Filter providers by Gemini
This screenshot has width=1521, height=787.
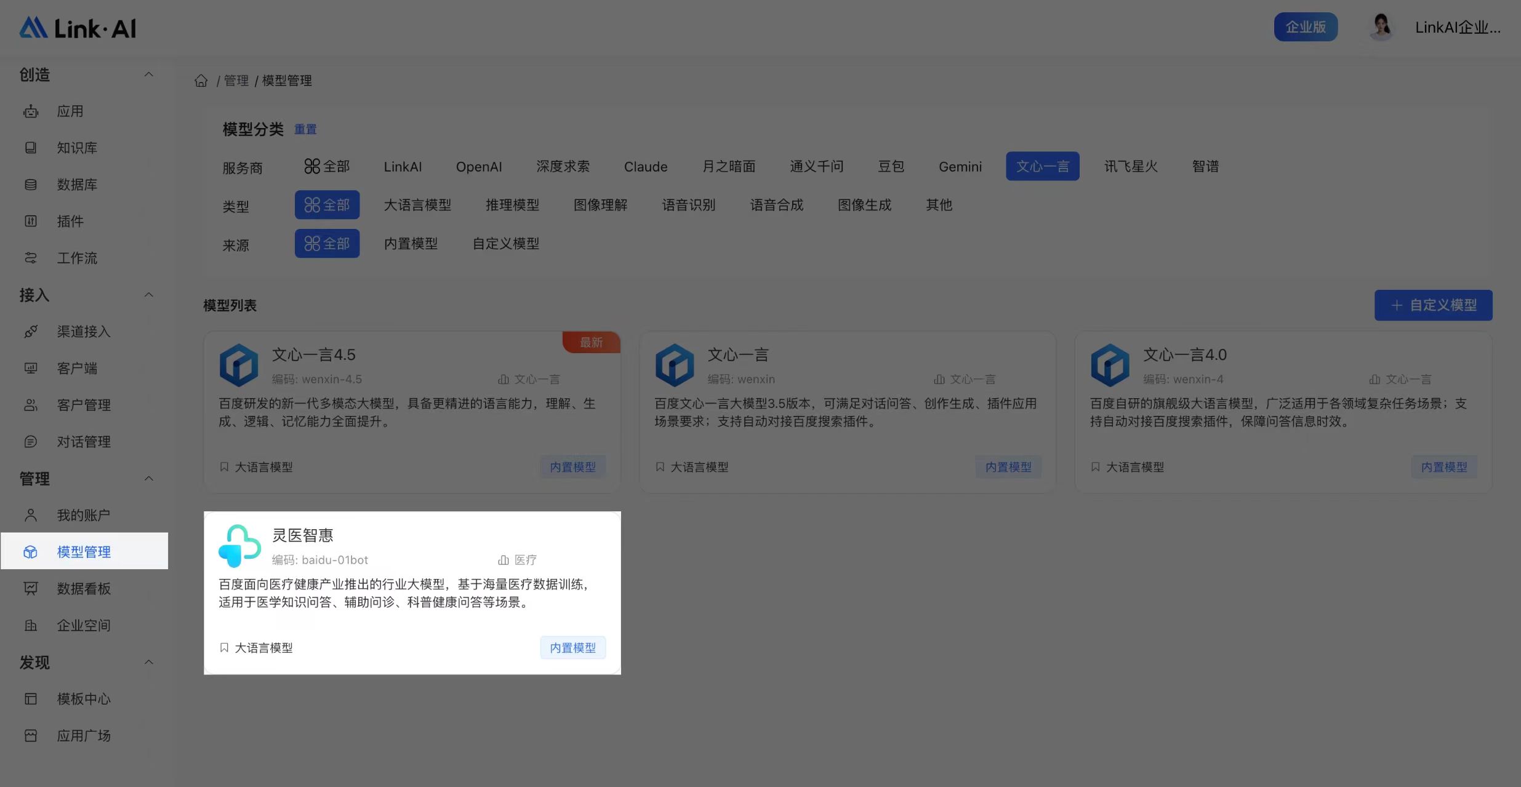960,166
